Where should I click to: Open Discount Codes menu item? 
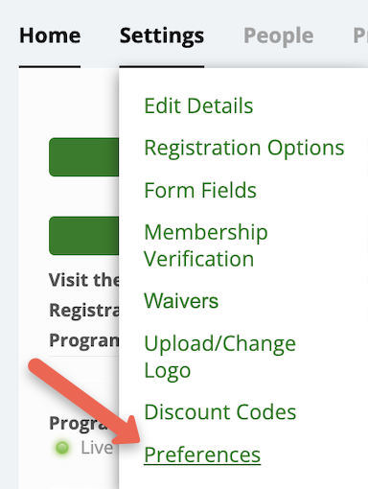pyautogui.click(x=220, y=411)
